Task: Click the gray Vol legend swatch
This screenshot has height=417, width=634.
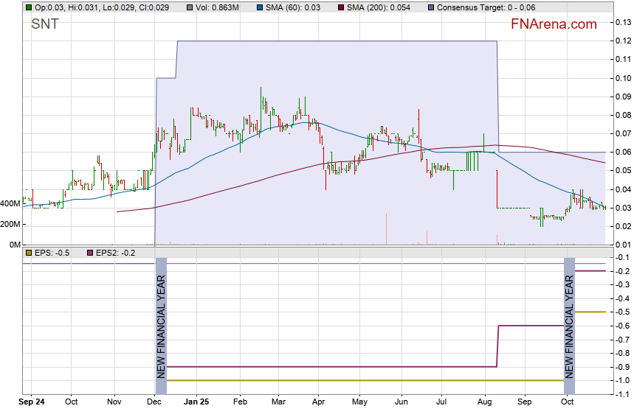Action: 190,7
